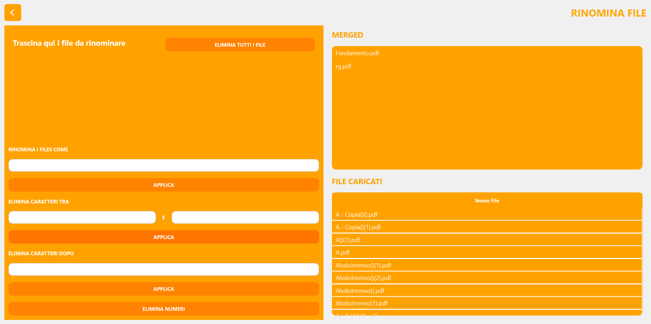Select the A - Copia()(1).pdf row
This screenshot has width=651, height=324.
tap(358, 227)
